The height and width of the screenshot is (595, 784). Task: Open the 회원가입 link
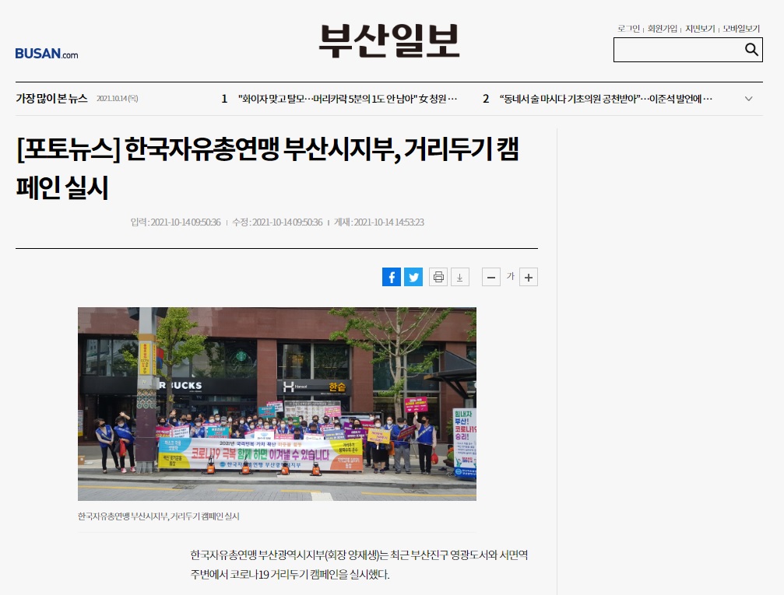point(662,29)
